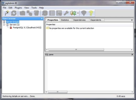Click inside the SQL pane text area
Viewport: 136px width, 100px height.
coord(89,73)
